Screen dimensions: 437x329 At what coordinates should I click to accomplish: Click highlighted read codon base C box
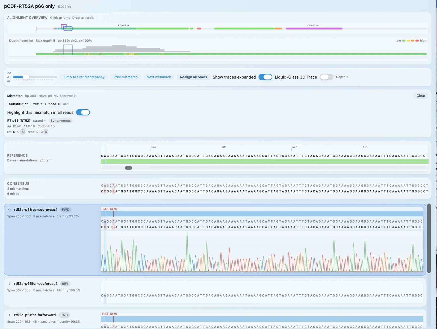point(46,132)
